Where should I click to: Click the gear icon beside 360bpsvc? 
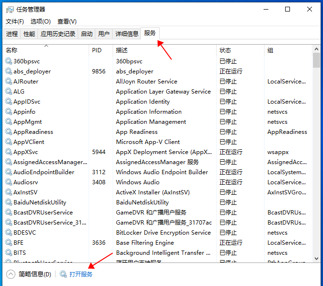click(x=9, y=61)
